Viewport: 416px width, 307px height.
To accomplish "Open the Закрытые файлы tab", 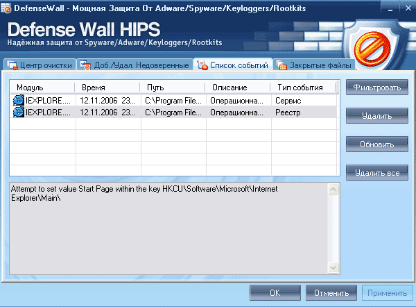I will (314, 65).
